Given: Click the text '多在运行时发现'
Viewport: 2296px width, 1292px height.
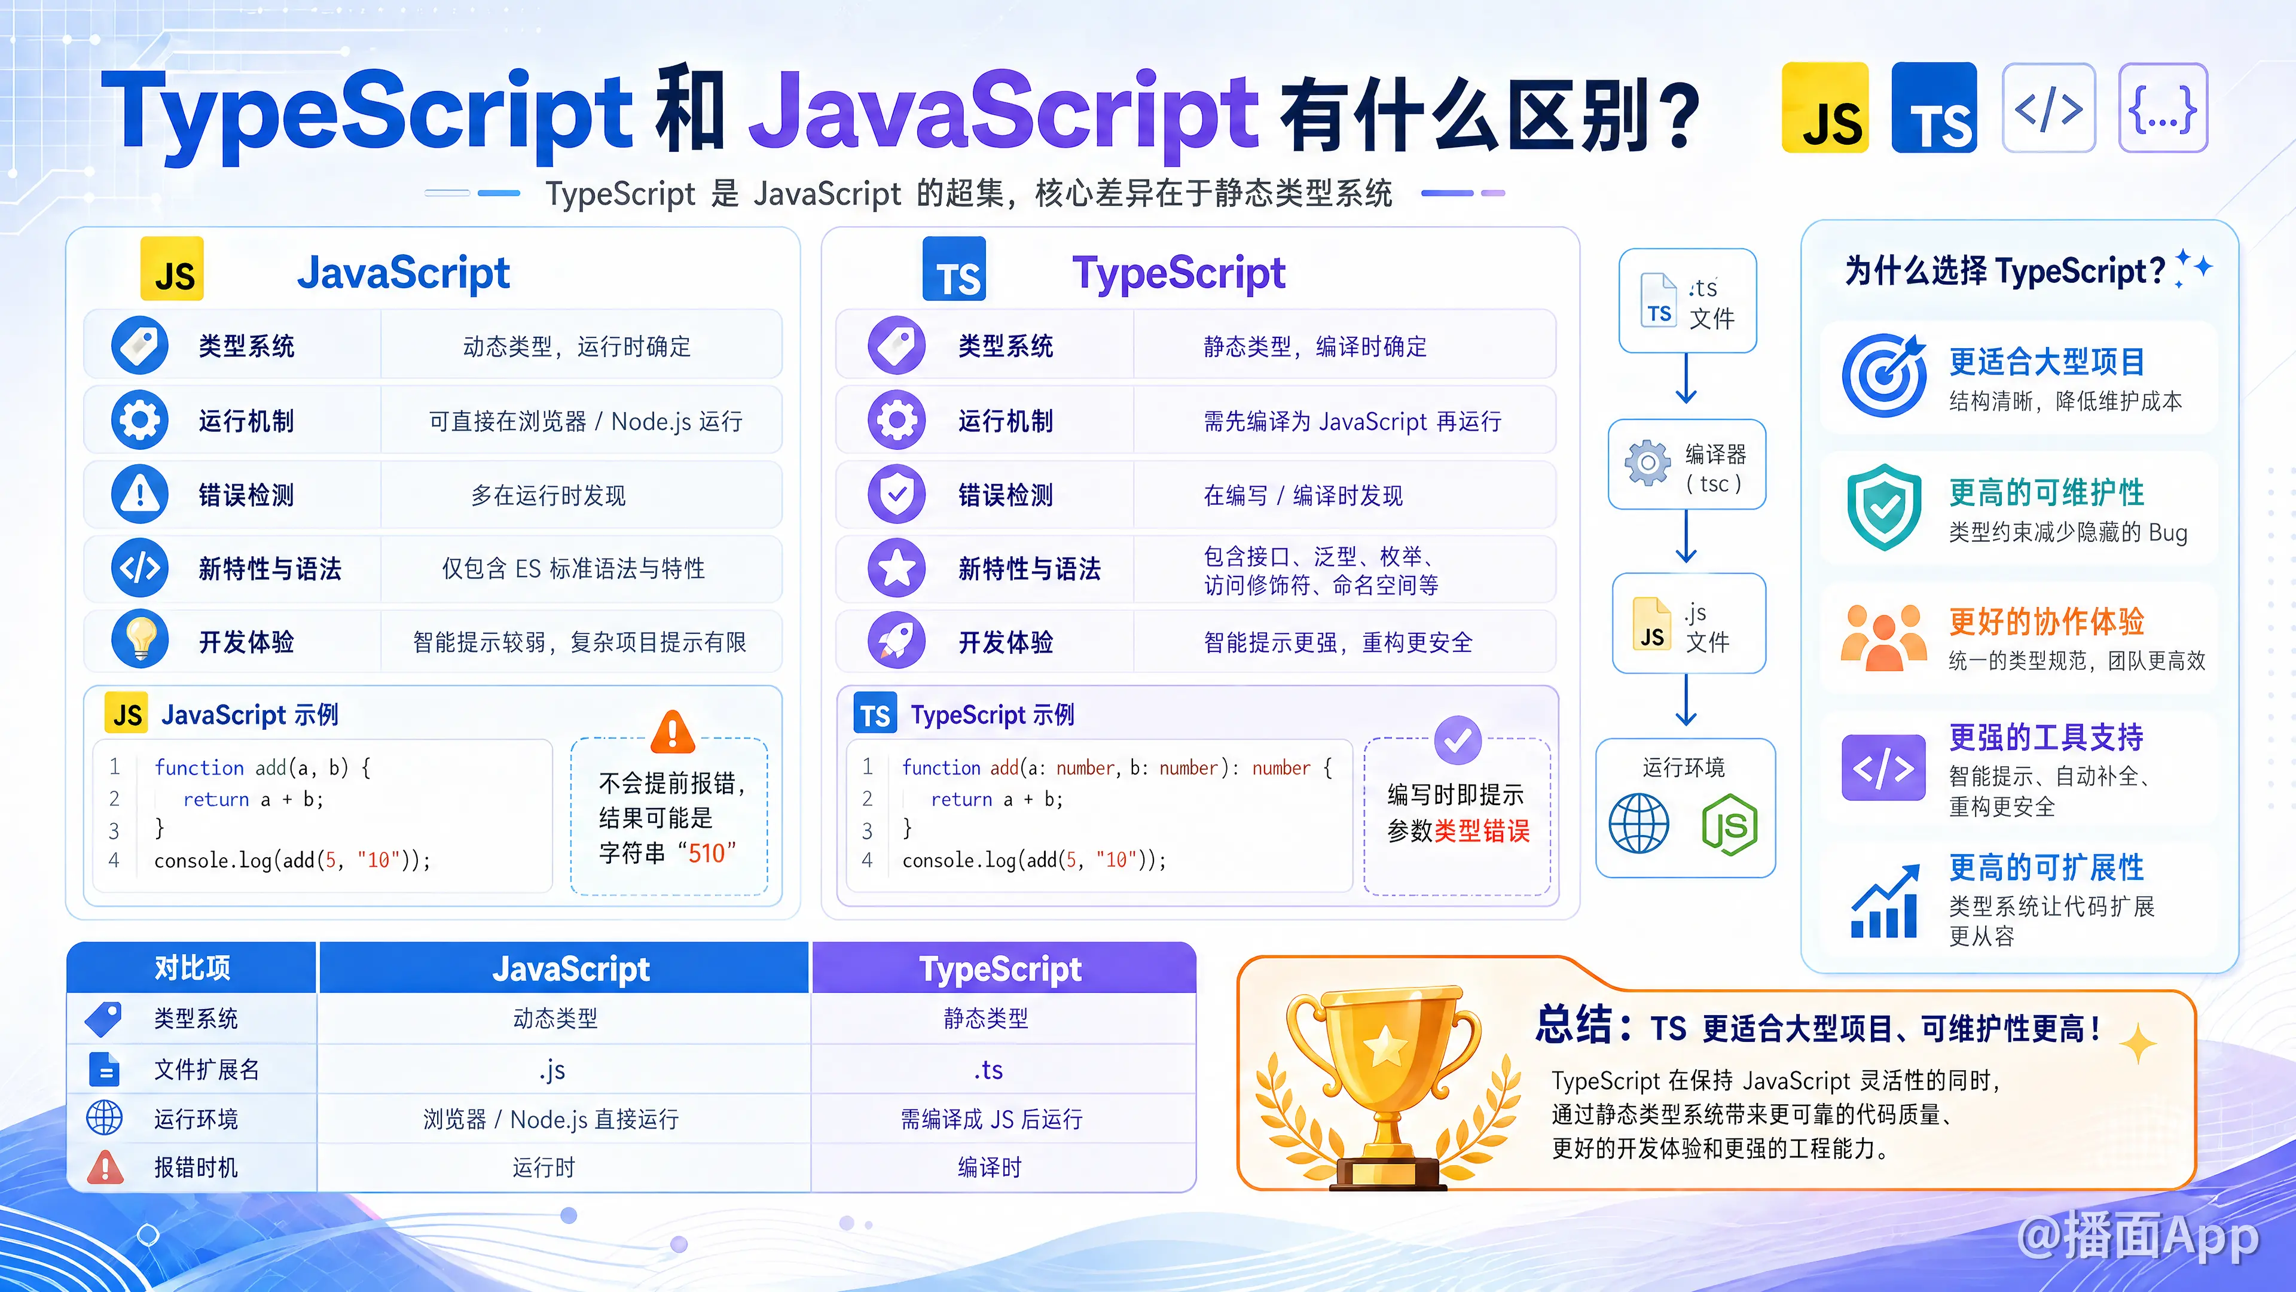Looking at the screenshot, I should click(x=548, y=495).
